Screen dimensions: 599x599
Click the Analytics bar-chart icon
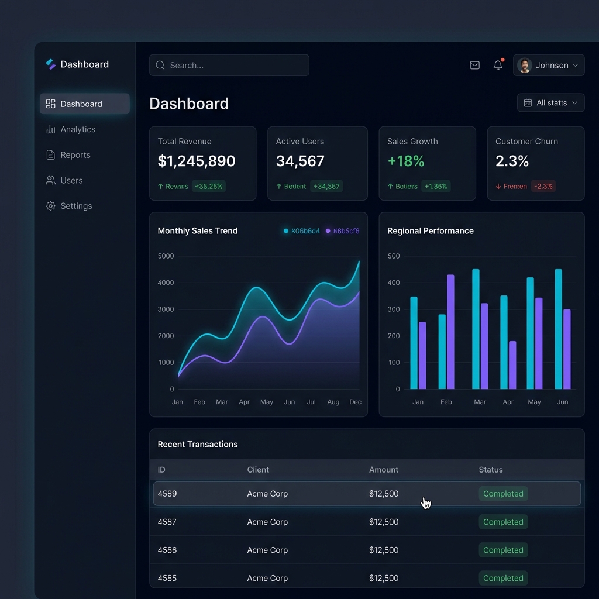tap(50, 129)
